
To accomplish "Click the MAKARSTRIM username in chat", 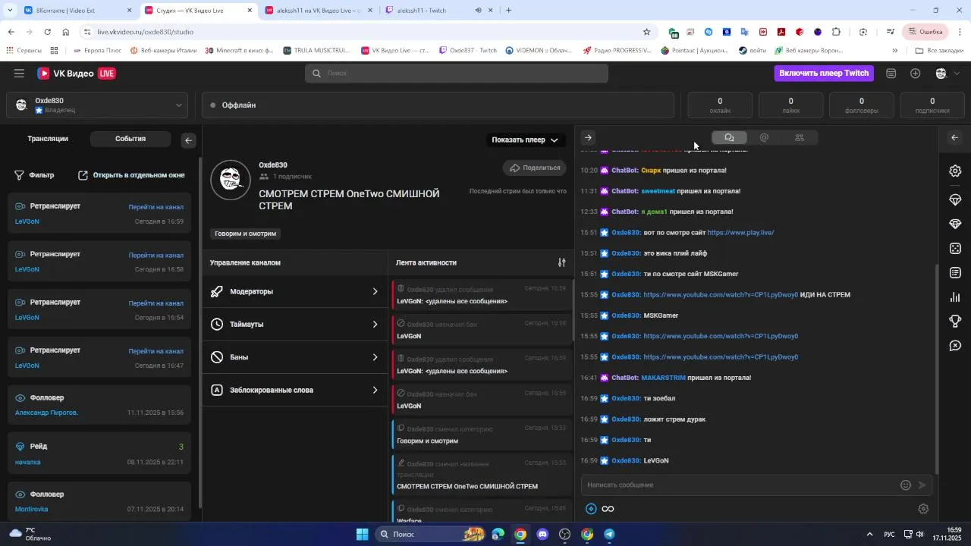I will coord(663,378).
